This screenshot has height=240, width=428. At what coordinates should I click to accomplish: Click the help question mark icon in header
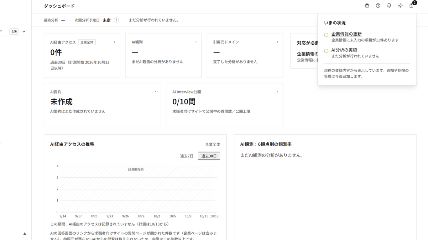pyautogui.click(x=378, y=6)
